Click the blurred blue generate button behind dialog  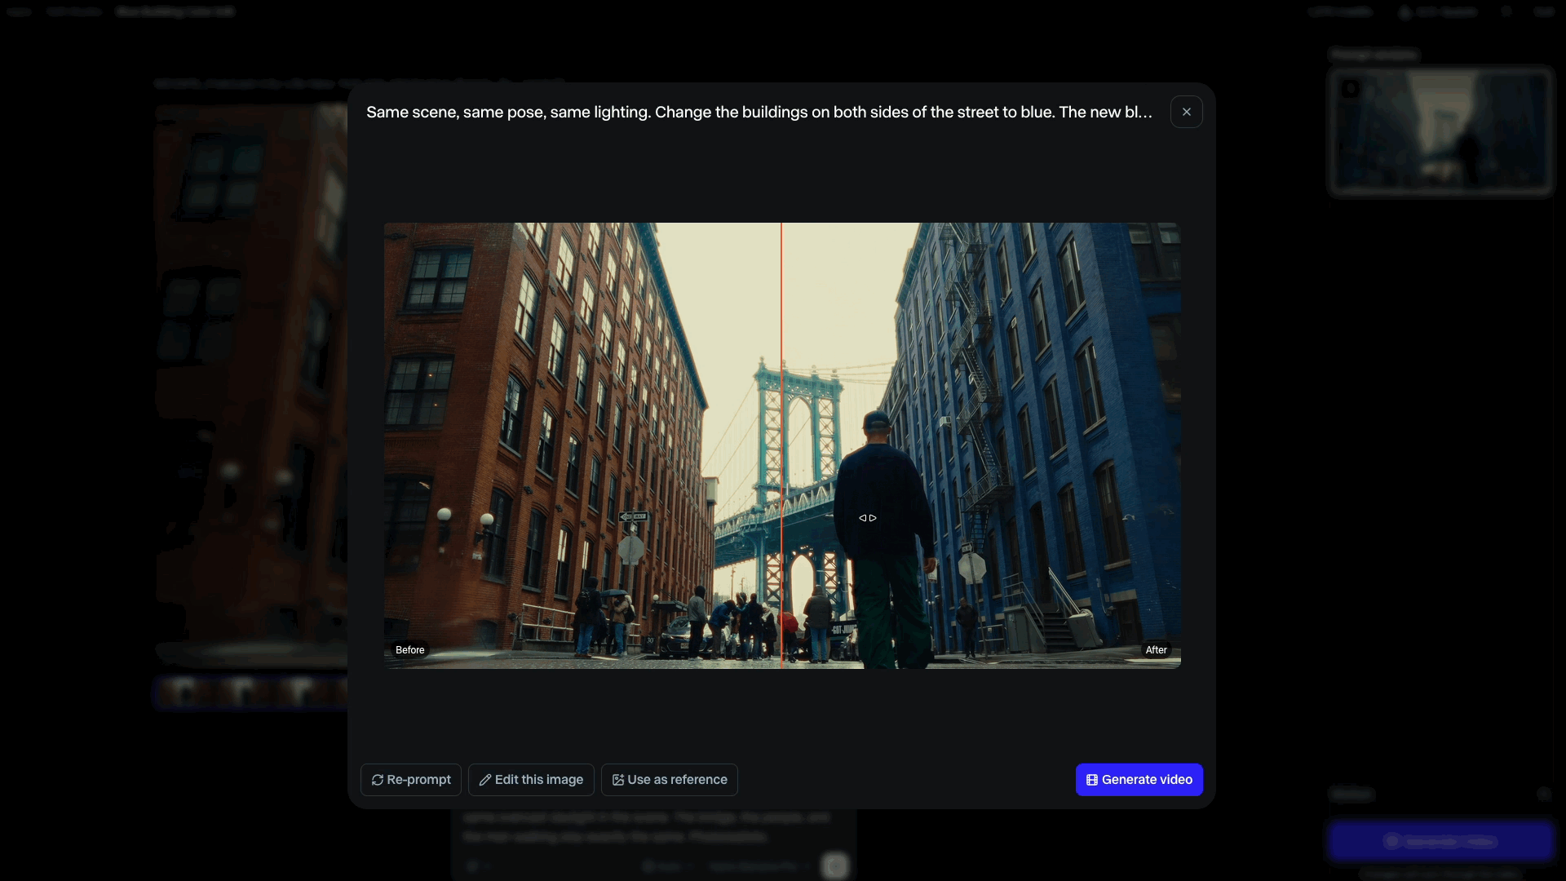1441,841
